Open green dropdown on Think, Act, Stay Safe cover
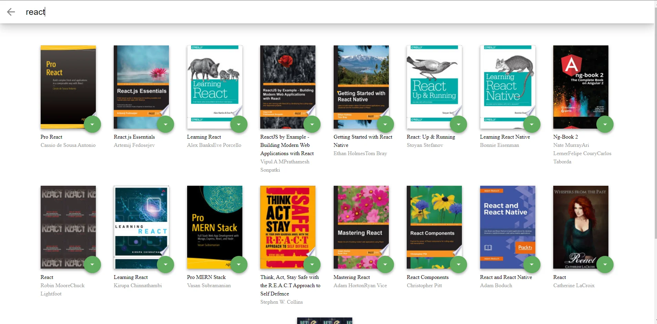Image resolution: width=657 pixels, height=324 pixels. [312, 264]
